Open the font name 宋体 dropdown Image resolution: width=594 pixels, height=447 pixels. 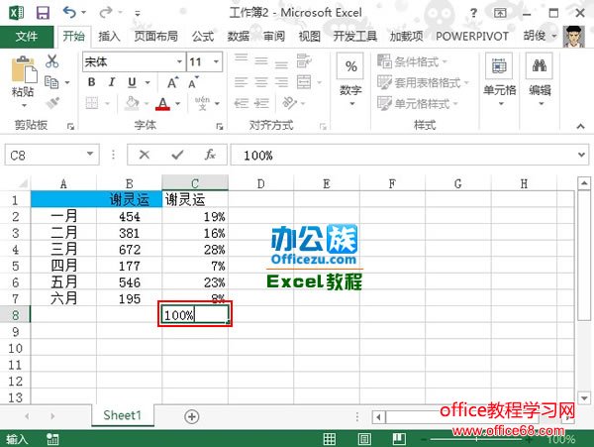(x=179, y=61)
